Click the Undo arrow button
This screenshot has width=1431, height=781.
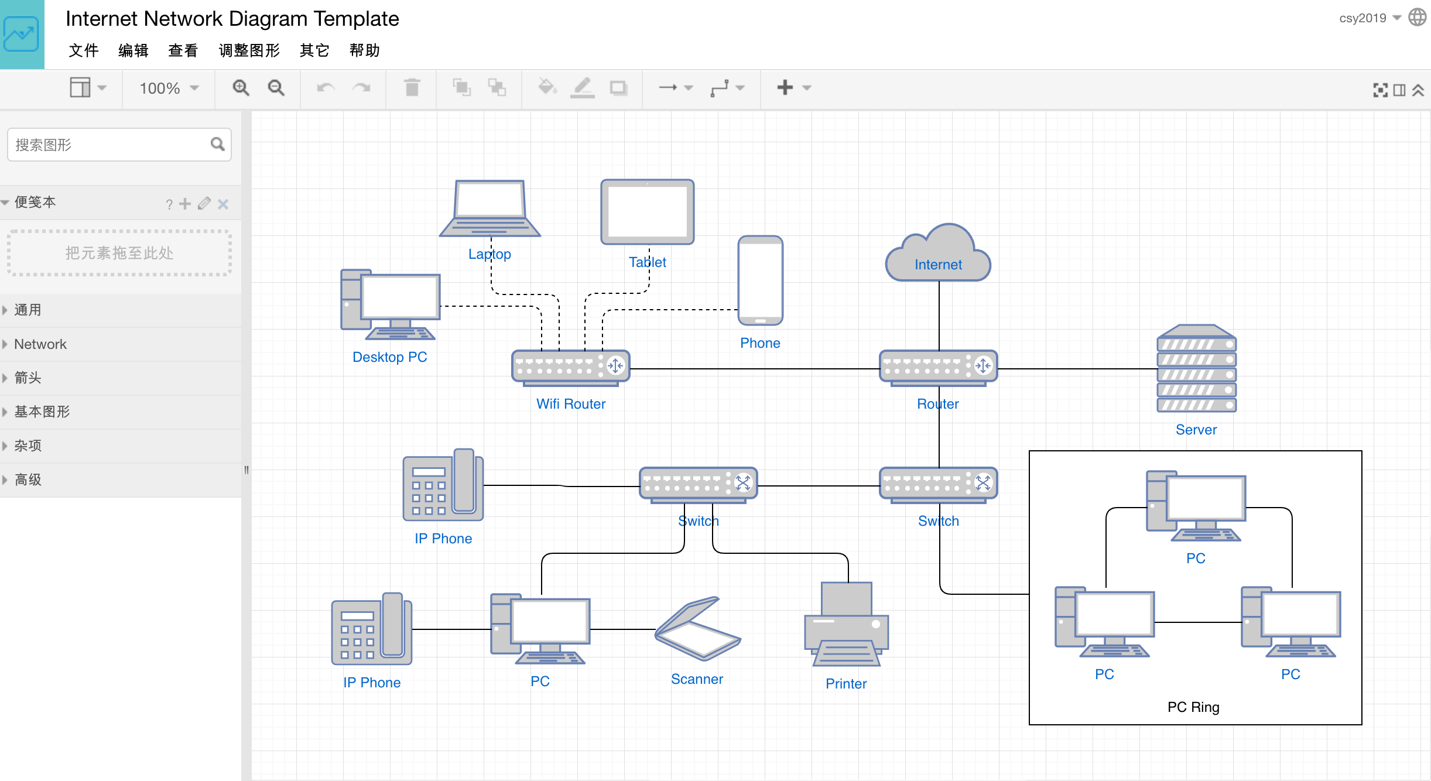(x=325, y=88)
